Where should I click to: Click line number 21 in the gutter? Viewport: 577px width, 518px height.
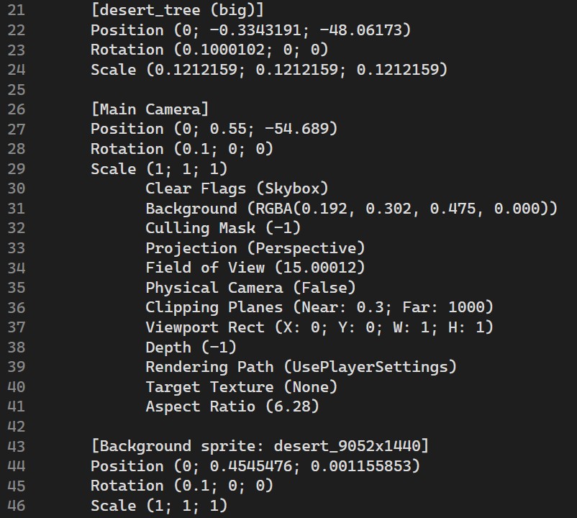pos(16,11)
